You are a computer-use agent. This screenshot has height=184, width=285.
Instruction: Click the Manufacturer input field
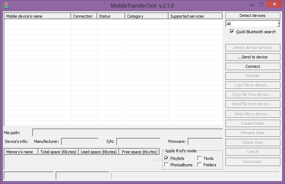click(x=80, y=141)
